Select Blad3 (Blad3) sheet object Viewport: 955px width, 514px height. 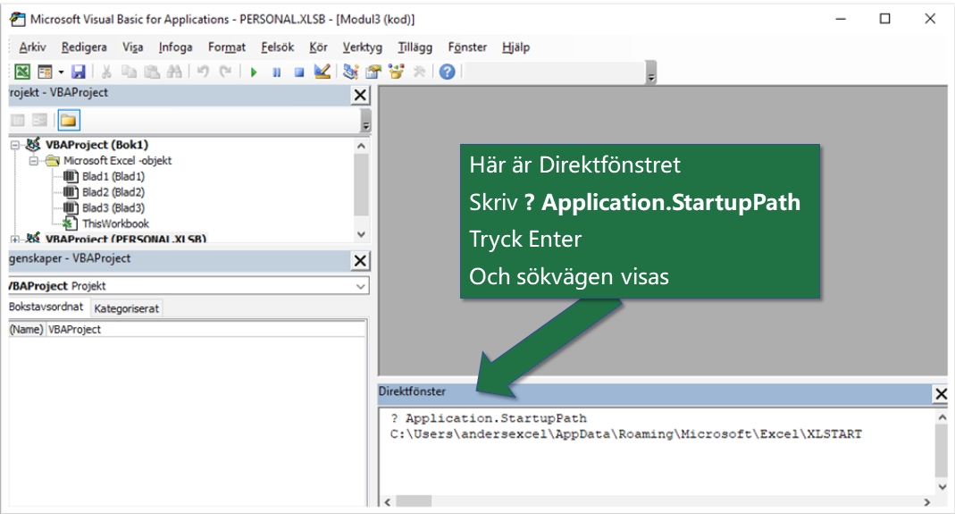pos(113,208)
